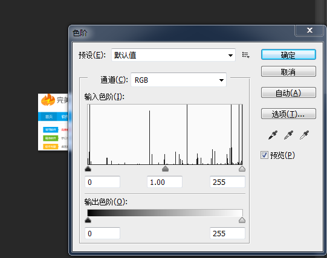
Task: Click the 自动(A) auto button
Action: point(288,92)
